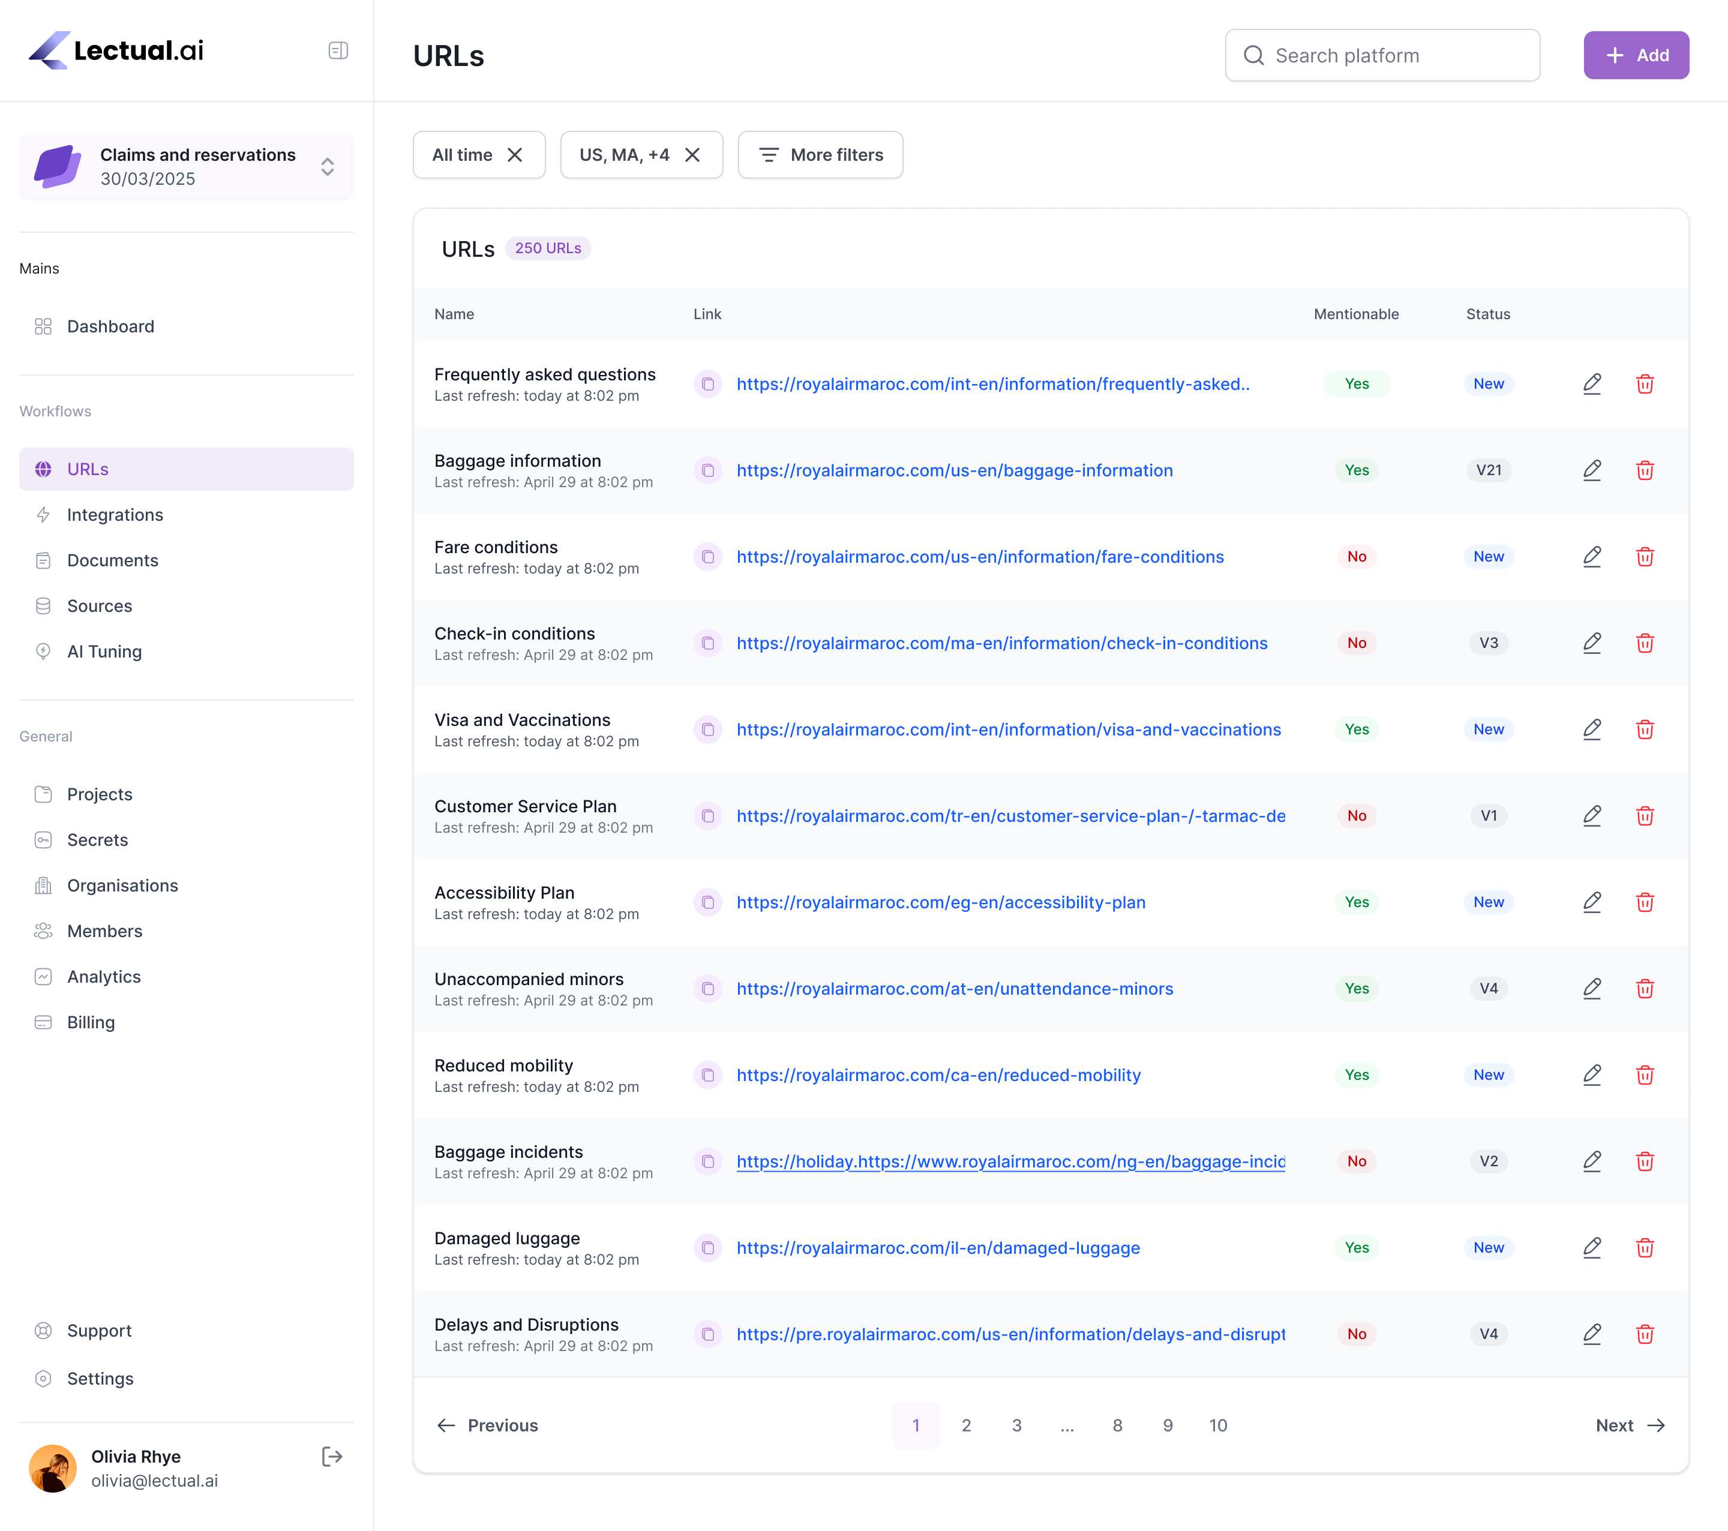Viewport: 1728px width, 1531px height.
Task: Open Settings in the sidebar
Action: coord(186,1379)
